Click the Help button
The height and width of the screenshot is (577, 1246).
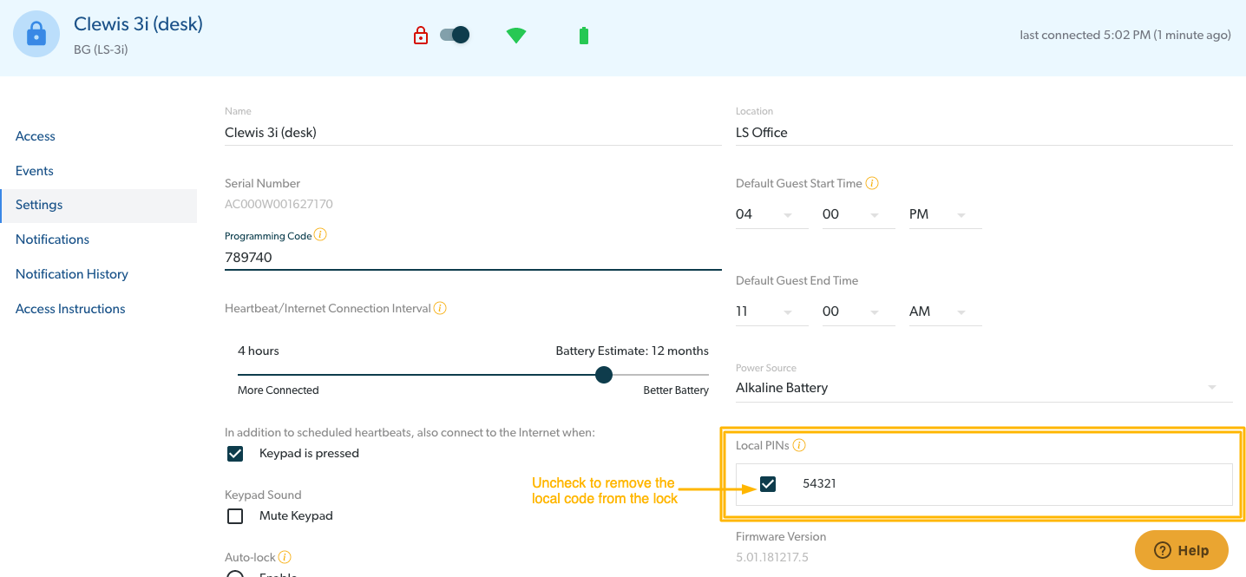click(1181, 550)
